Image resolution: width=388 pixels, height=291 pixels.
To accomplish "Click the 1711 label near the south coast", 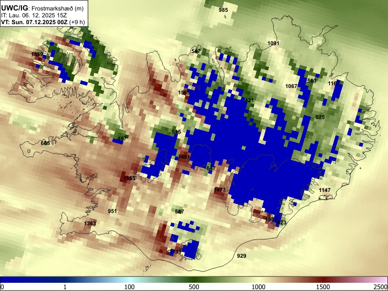I will [x=176, y=252].
